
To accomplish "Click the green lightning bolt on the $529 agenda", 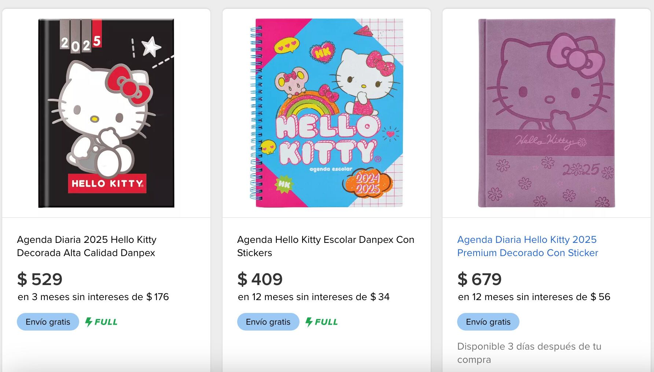I will pos(89,322).
